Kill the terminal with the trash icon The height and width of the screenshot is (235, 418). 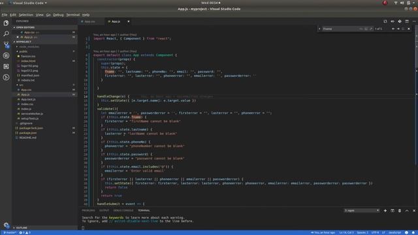click(400, 211)
